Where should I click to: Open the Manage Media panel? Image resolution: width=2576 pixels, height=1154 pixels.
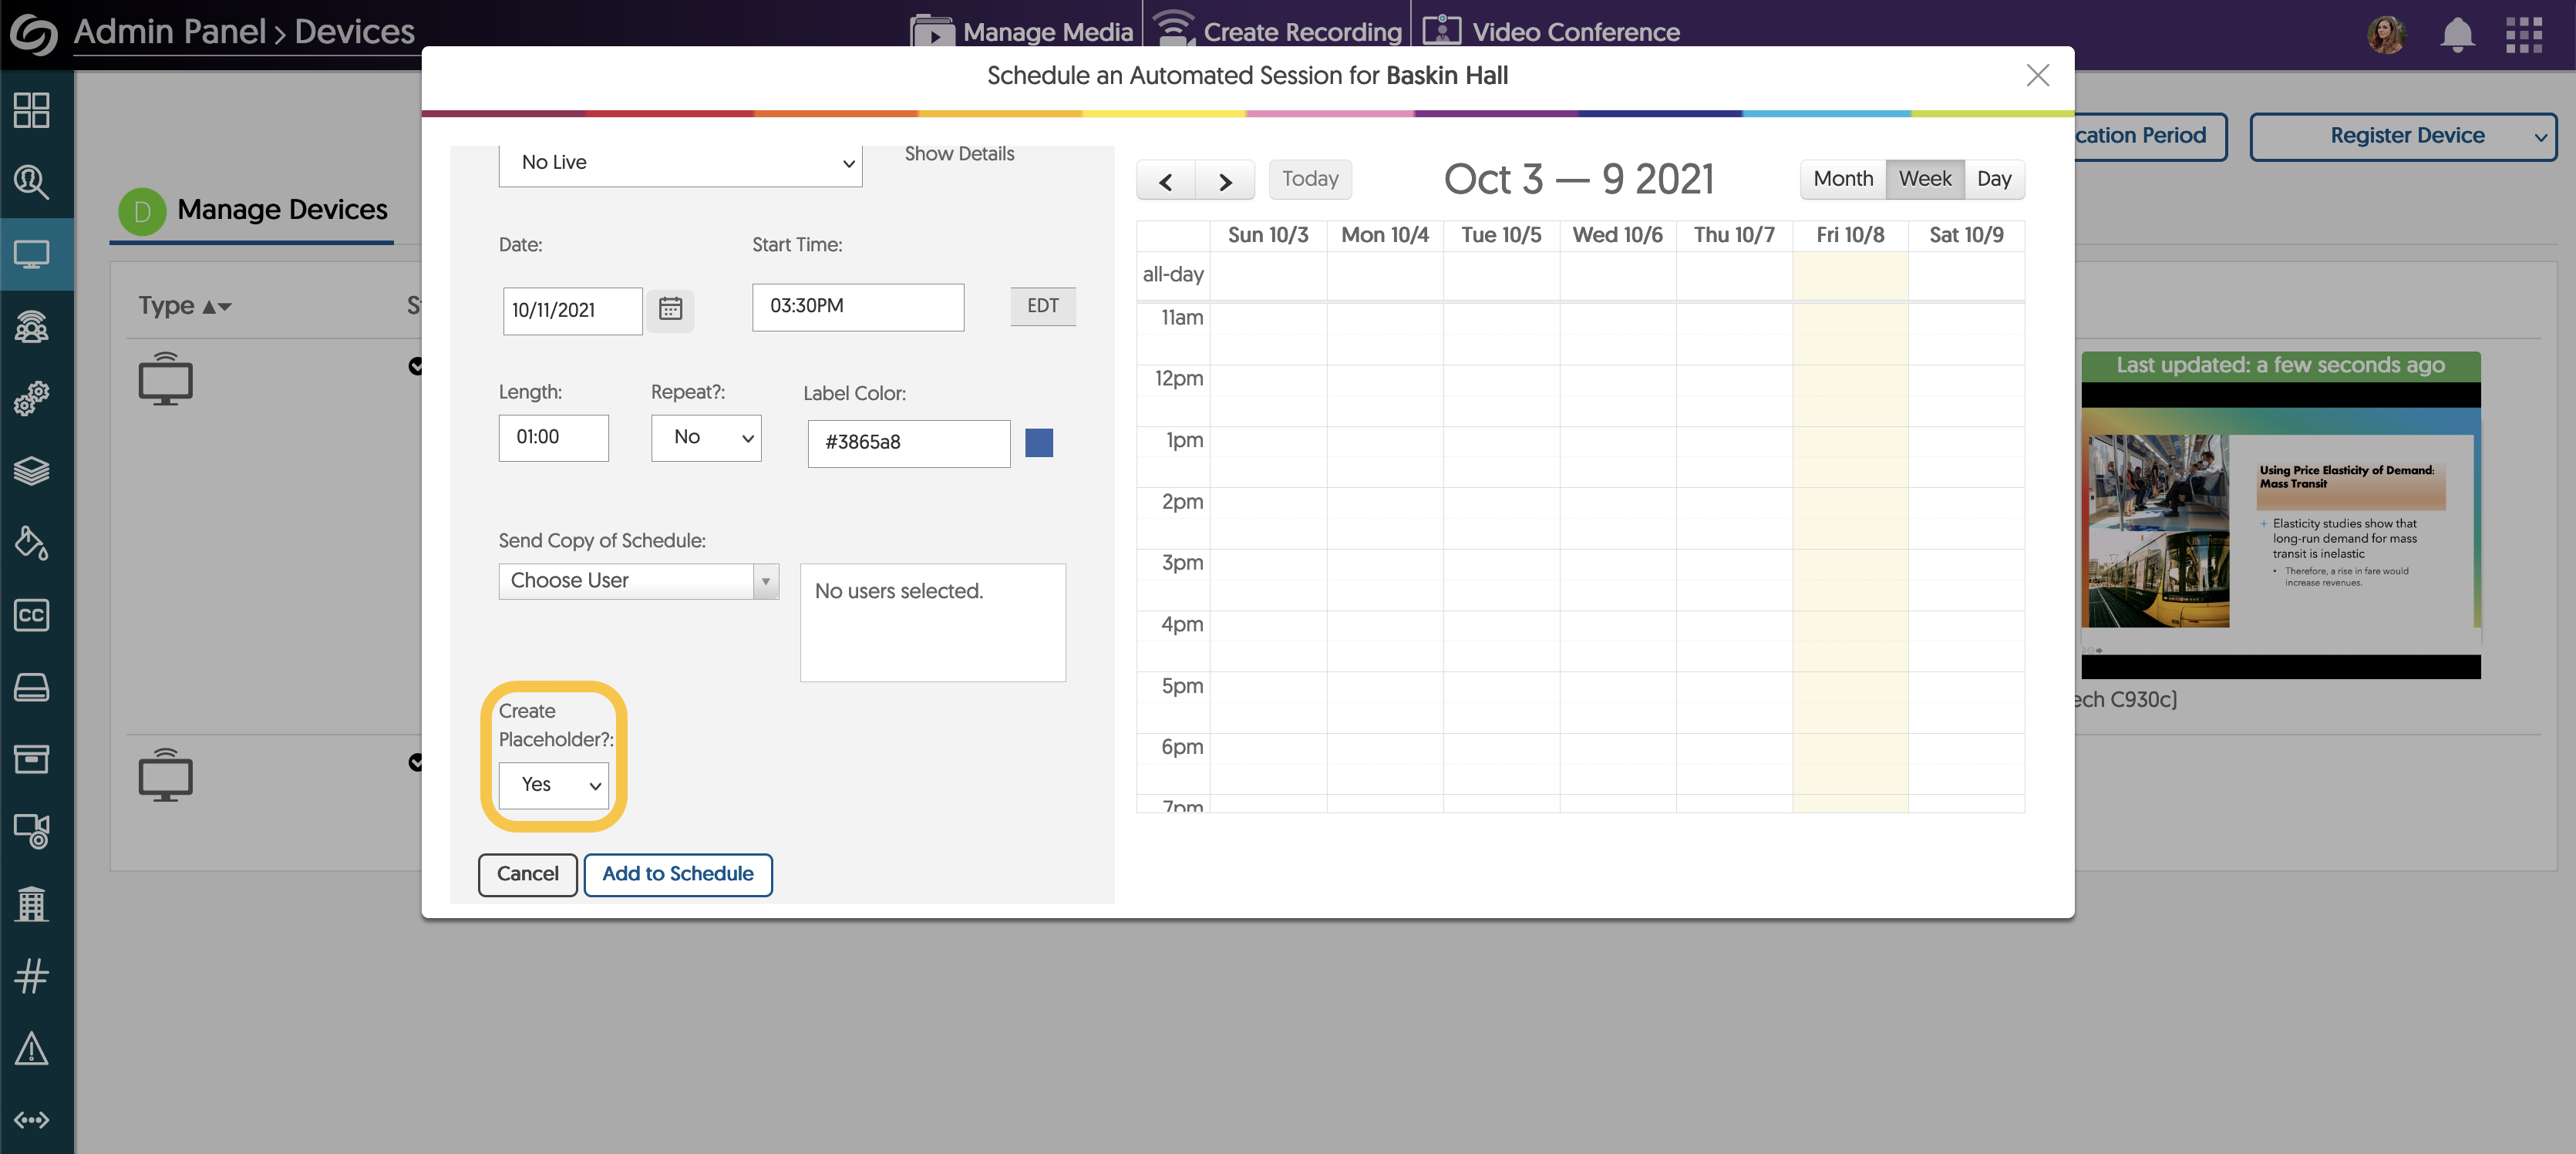[x=1021, y=31]
